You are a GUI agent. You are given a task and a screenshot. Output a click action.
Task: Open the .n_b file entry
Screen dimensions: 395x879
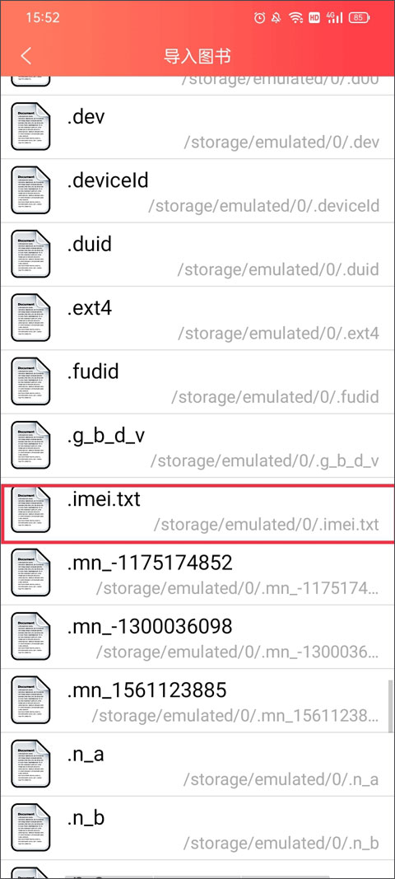[x=197, y=827]
